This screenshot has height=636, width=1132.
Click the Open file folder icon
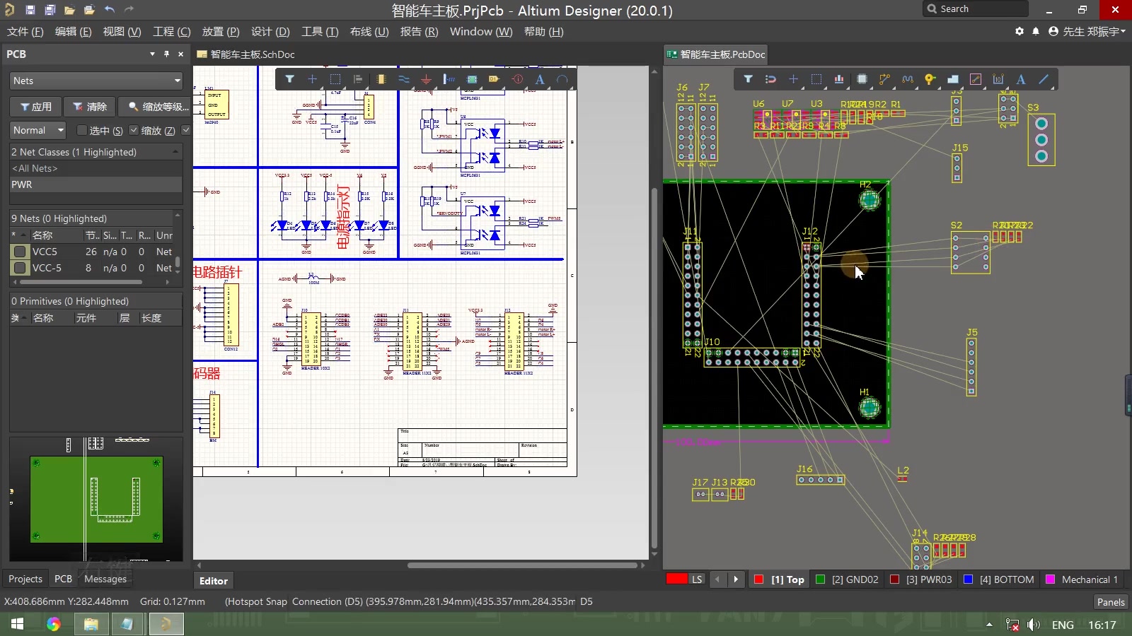click(x=69, y=10)
